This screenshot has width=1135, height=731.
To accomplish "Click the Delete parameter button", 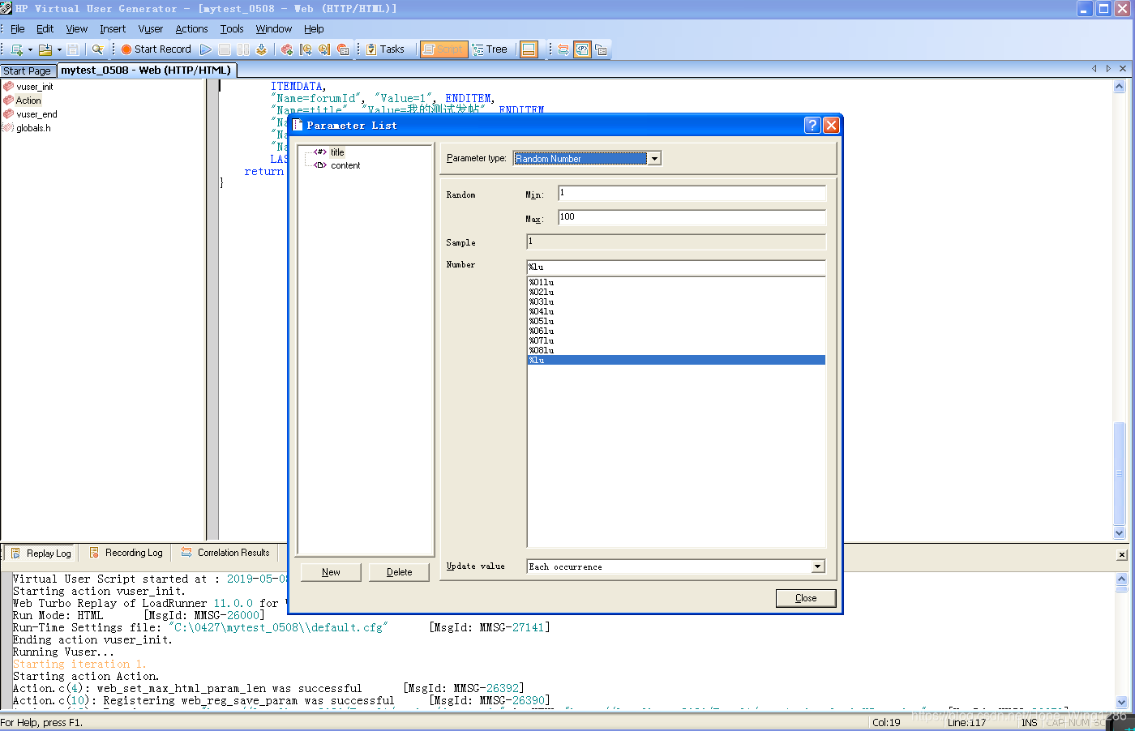I will pos(399,572).
